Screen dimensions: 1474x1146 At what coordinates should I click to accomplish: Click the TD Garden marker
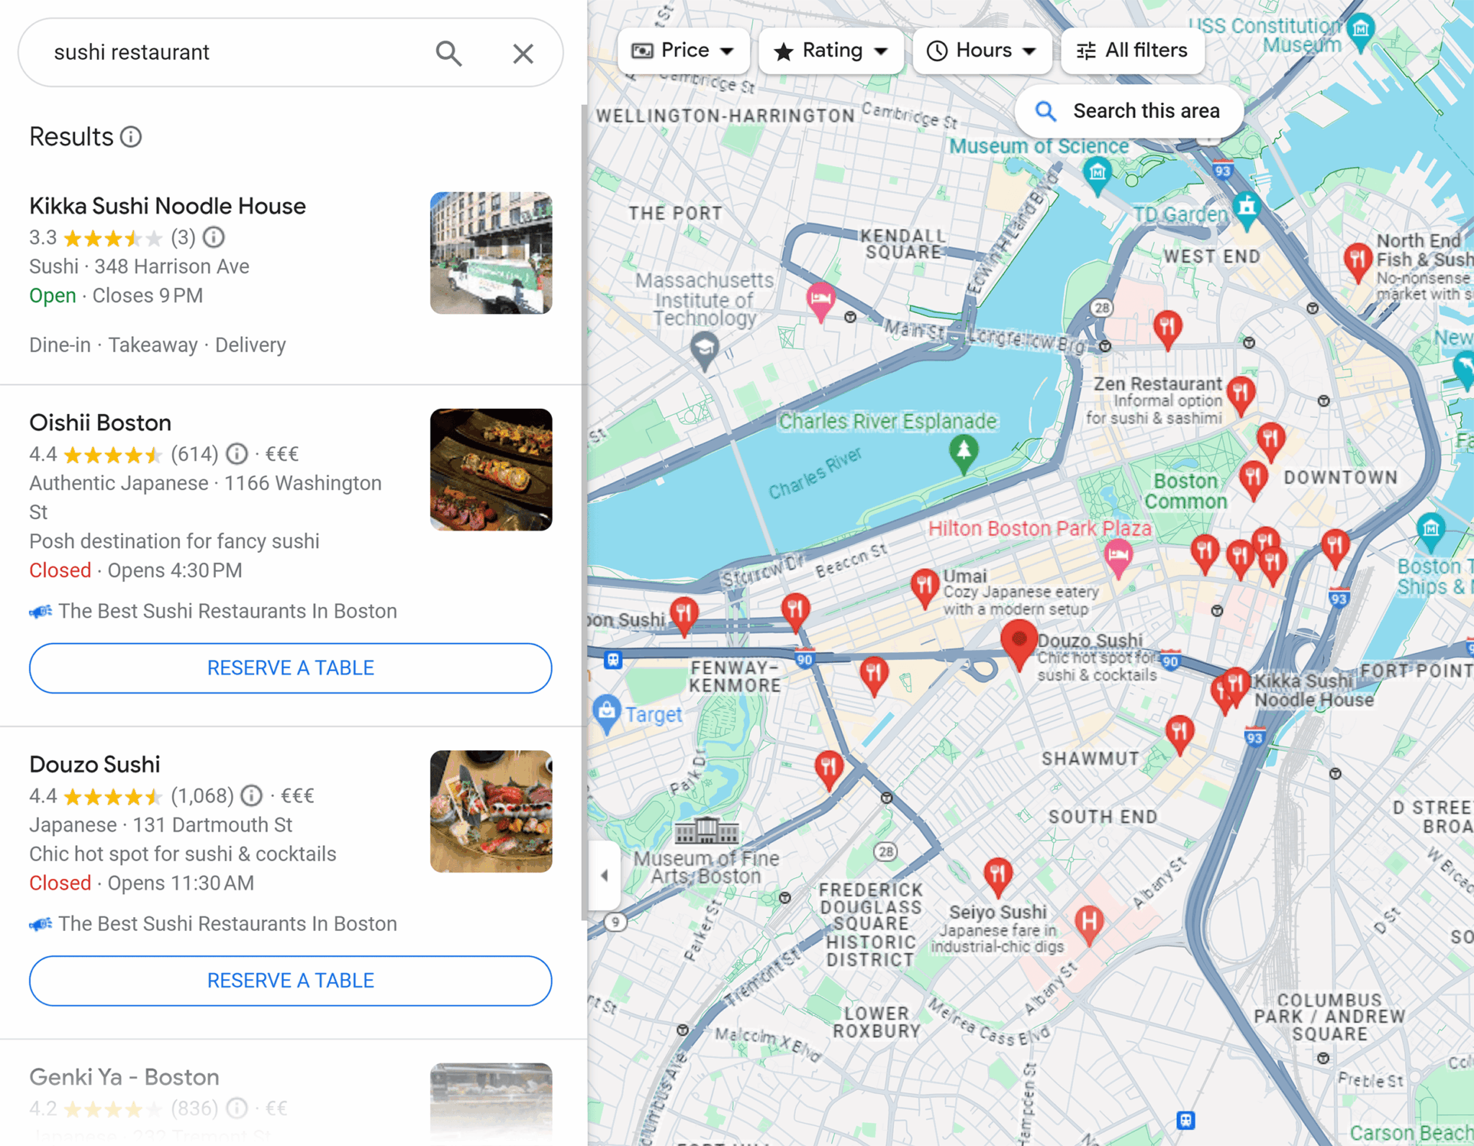pos(1247,209)
